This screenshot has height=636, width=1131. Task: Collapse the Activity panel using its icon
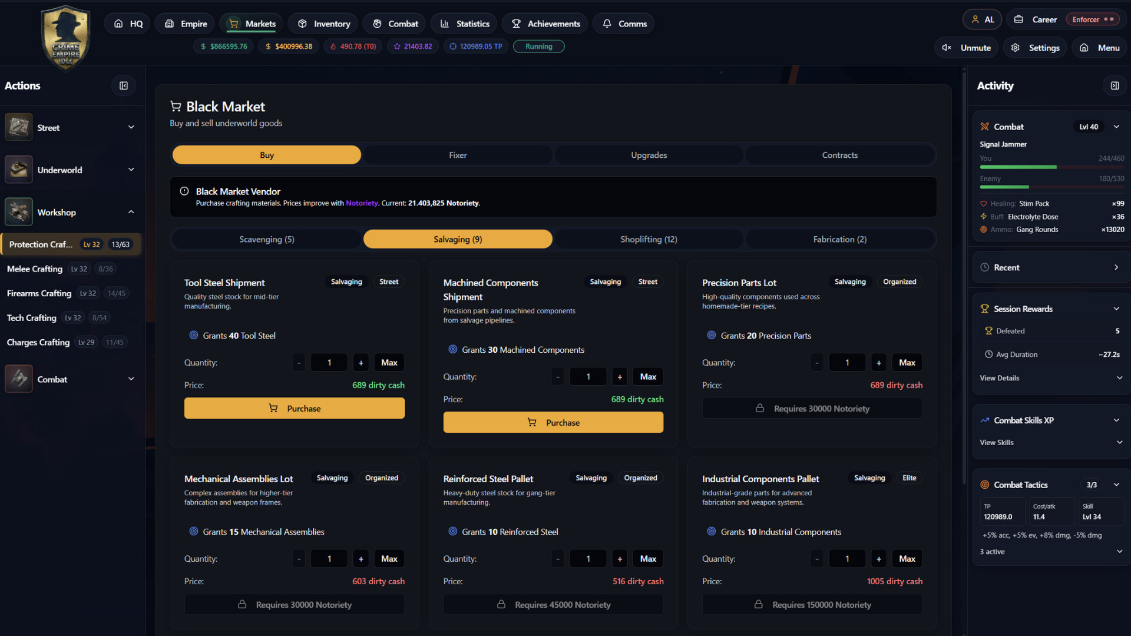(x=1115, y=86)
